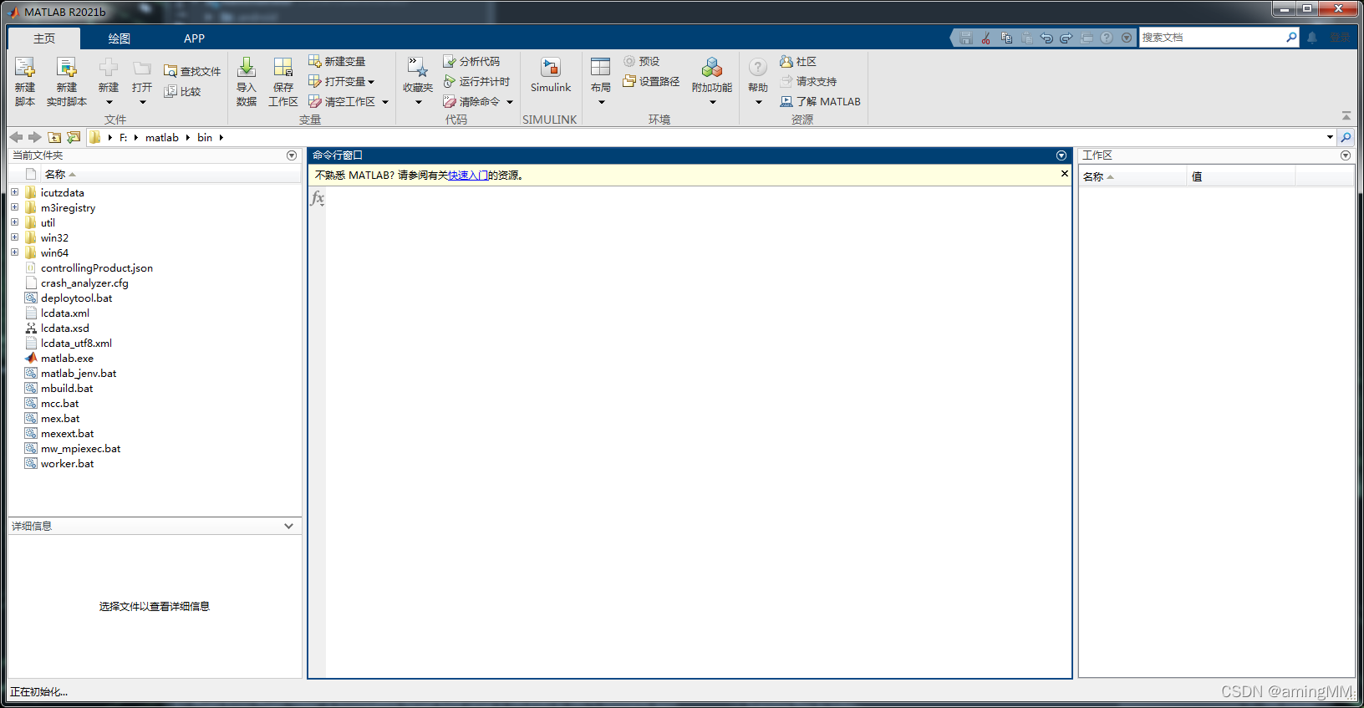Image resolution: width=1364 pixels, height=708 pixels.
Task: Expand the win64 folder
Action: click(x=14, y=252)
